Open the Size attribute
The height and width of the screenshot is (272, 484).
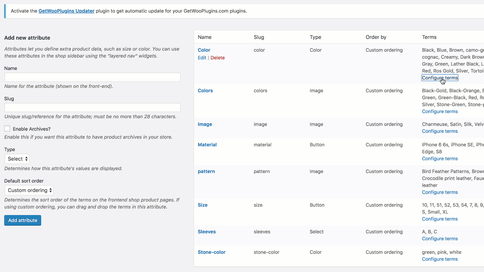point(202,205)
